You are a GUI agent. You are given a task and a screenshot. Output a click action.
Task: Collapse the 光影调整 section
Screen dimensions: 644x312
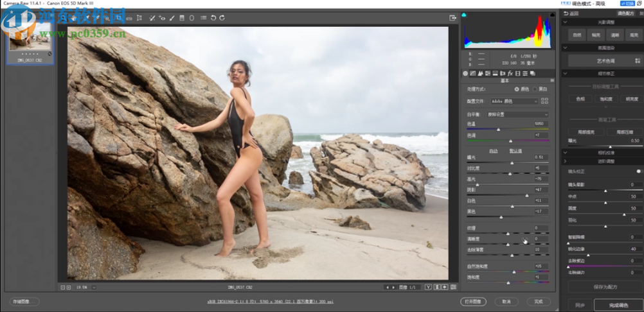[x=565, y=22]
